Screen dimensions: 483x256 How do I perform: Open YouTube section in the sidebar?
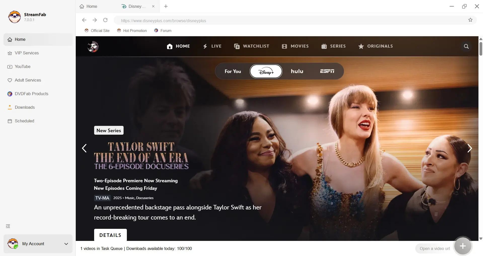(38, 67)
